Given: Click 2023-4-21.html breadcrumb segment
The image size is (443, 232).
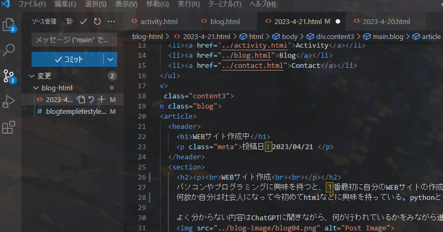Looking at the screenshot, I should [207, 37].
